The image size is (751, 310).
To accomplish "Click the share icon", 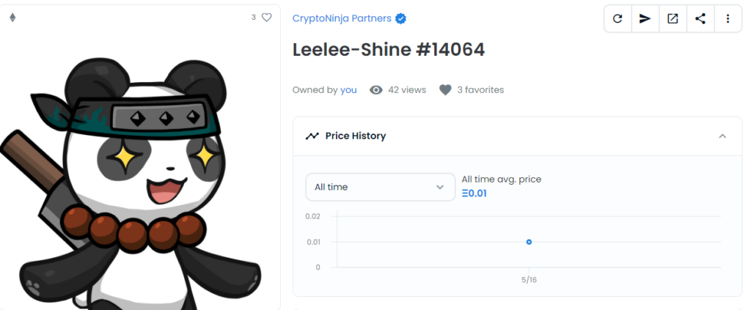I will tap(700, 18).
